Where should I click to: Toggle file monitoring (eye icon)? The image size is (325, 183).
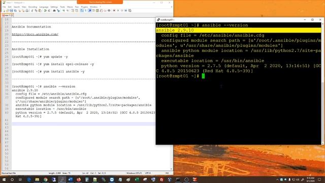(x=109, y=11)
